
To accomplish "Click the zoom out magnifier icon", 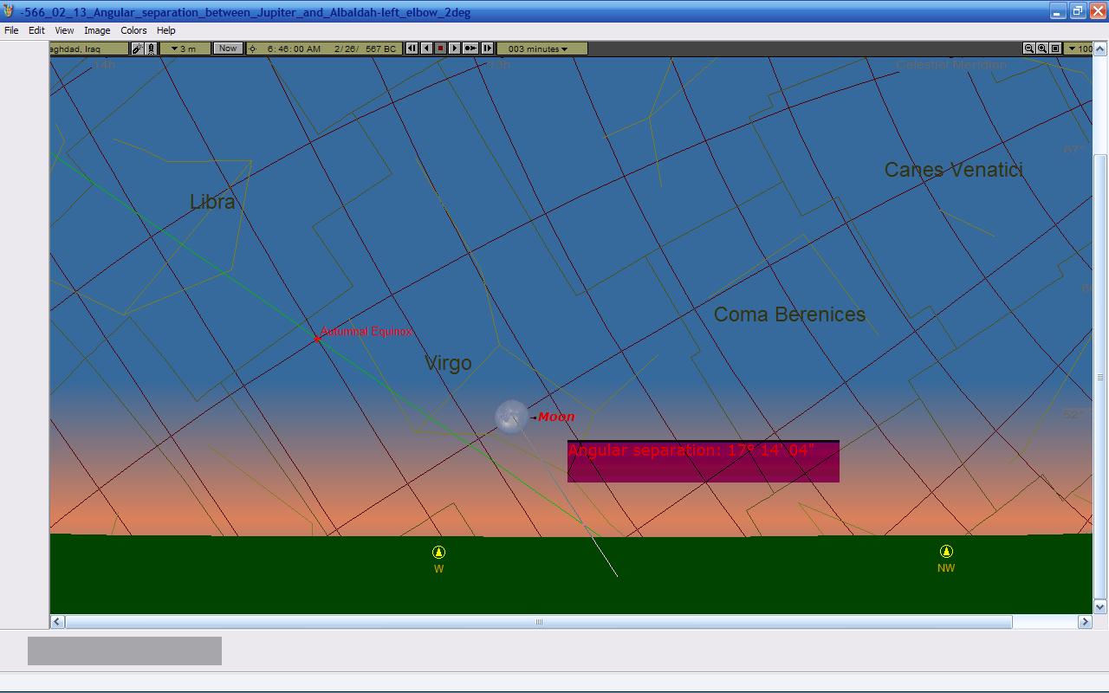I will 1028,49.
